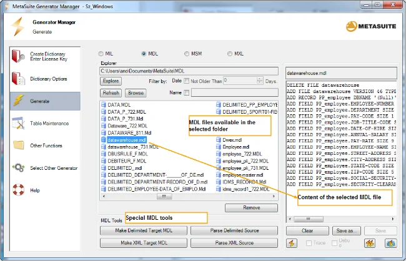The width and height of the screenshot is (406, 261).
Task: Click Make Delimited Target MDL button
Action: [144, 230]
